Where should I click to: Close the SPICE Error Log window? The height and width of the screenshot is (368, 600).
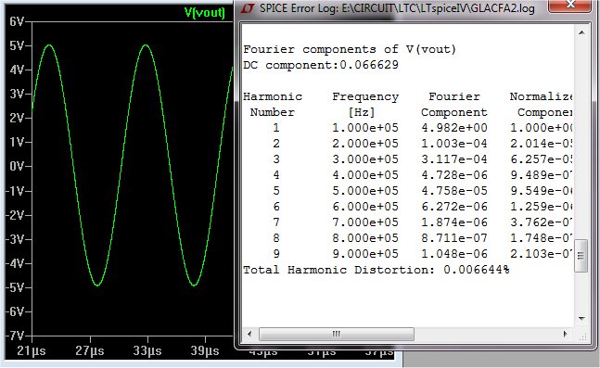570,6
